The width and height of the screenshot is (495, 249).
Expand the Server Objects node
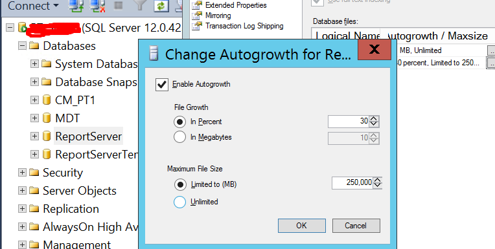pos(22,190)
